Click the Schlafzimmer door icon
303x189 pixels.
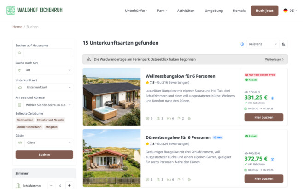(x=18, y=185)
